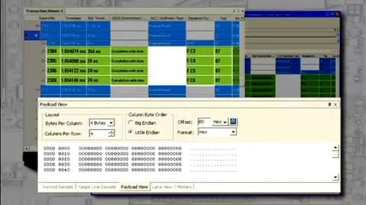
Task: Click the payload scrollbar up arrow
Action: [335, 147]
